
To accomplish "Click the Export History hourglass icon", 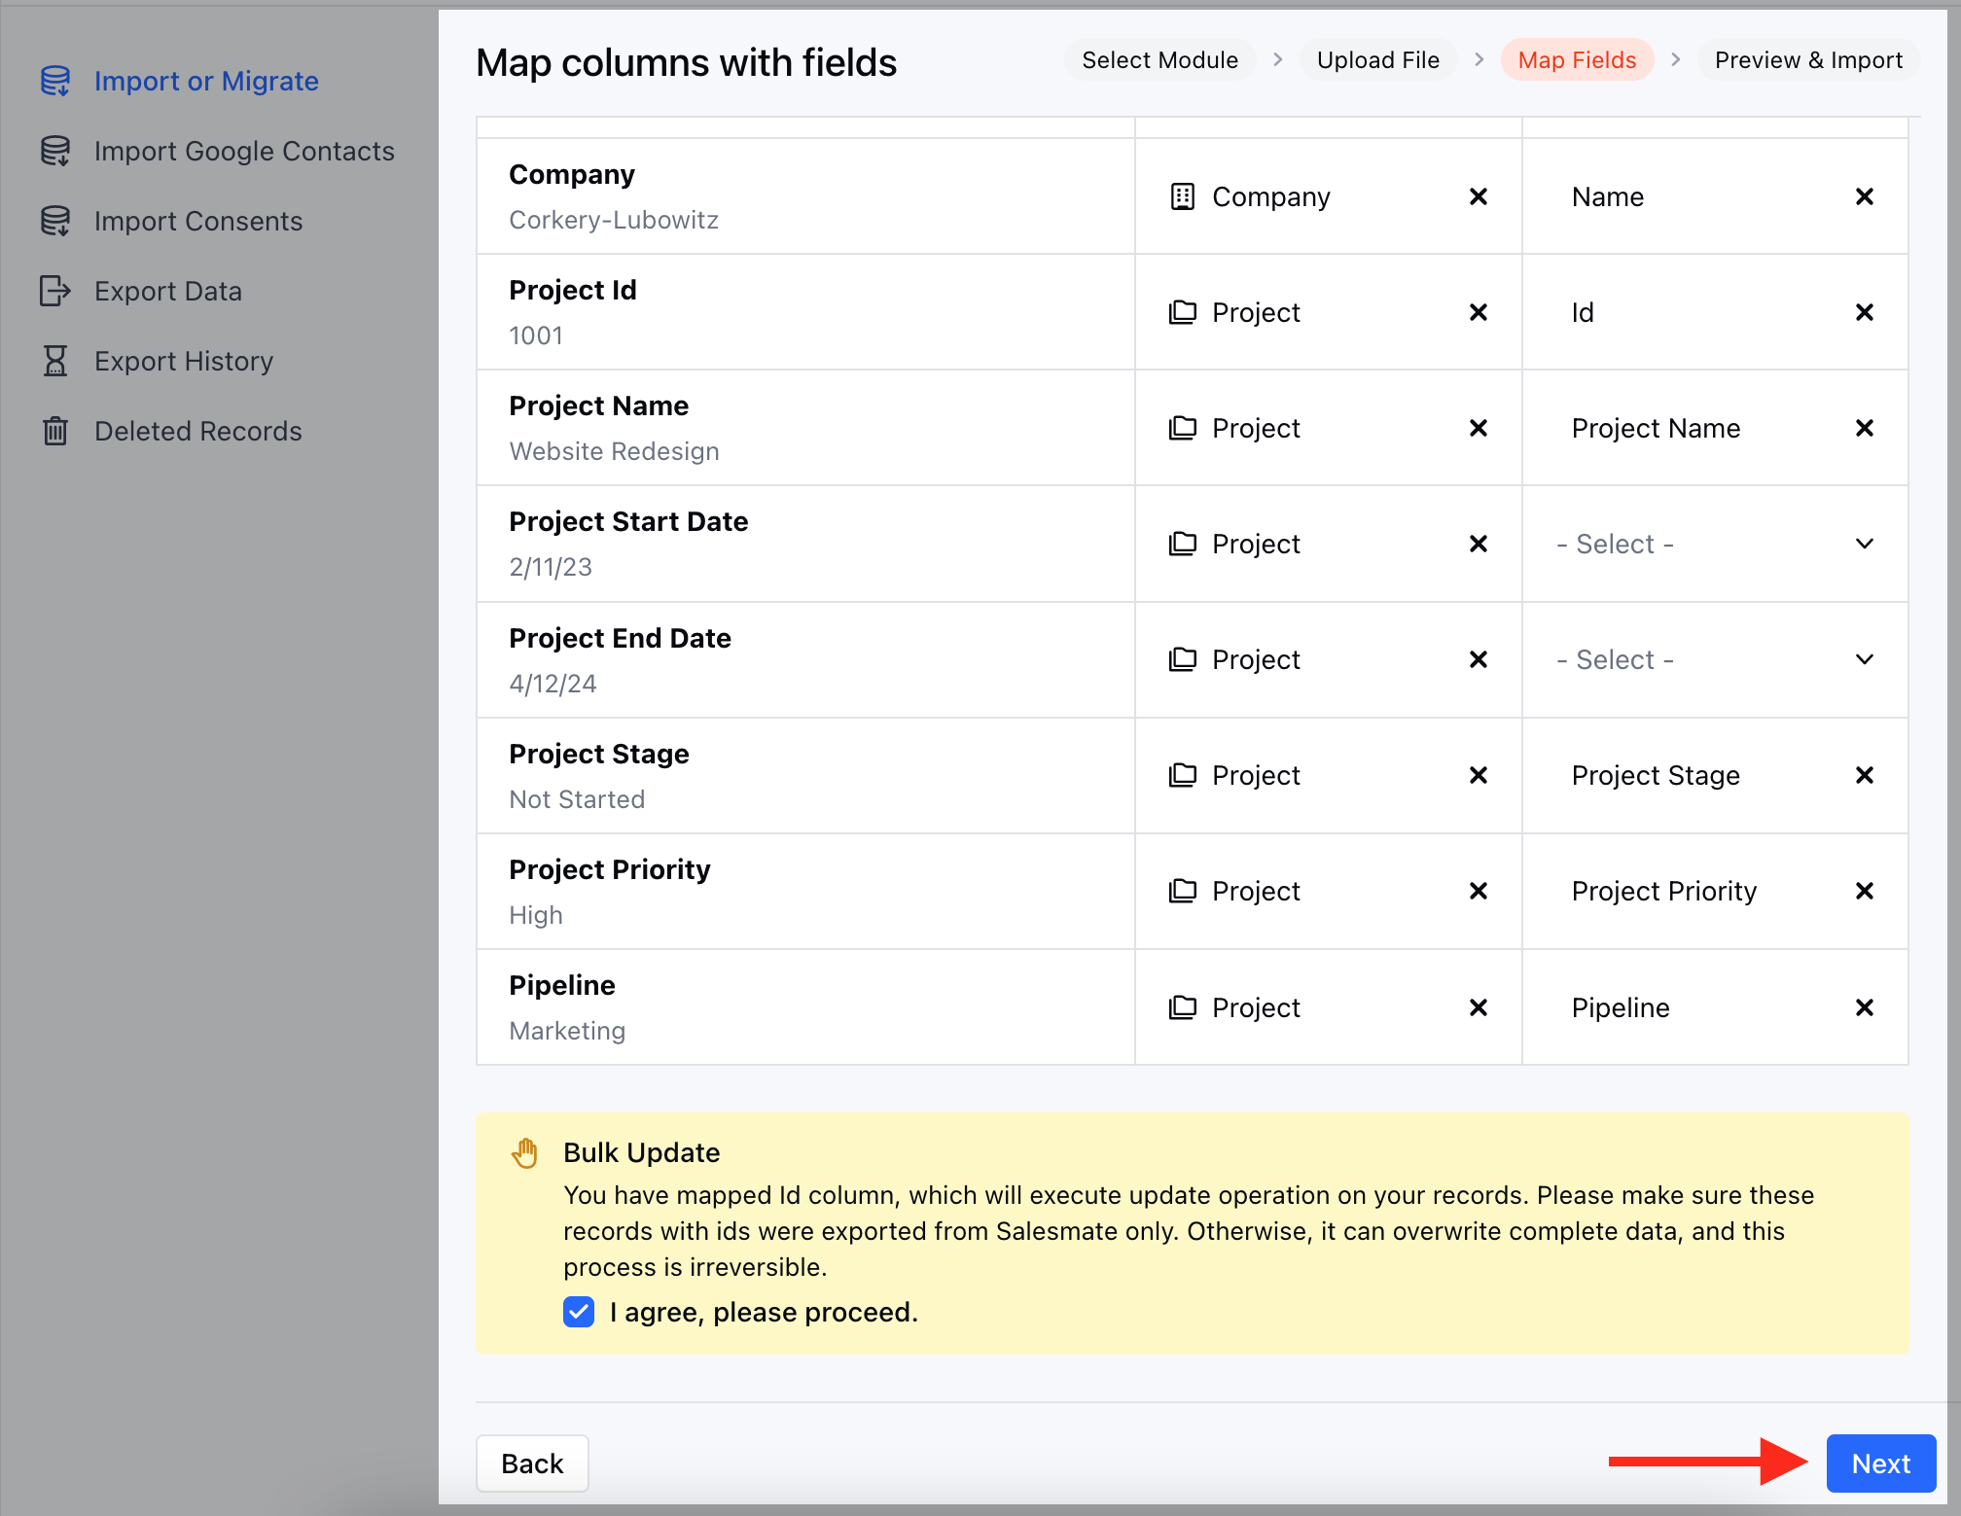I will [x=55, y=362].
